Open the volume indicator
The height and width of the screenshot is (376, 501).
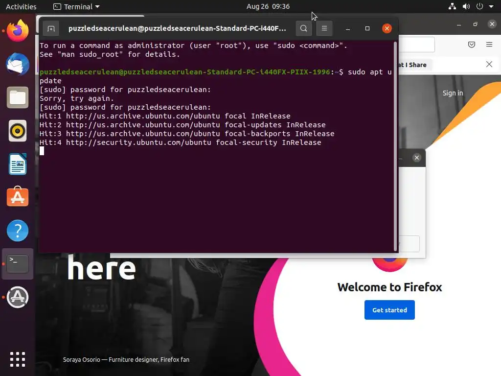[466, 6]
